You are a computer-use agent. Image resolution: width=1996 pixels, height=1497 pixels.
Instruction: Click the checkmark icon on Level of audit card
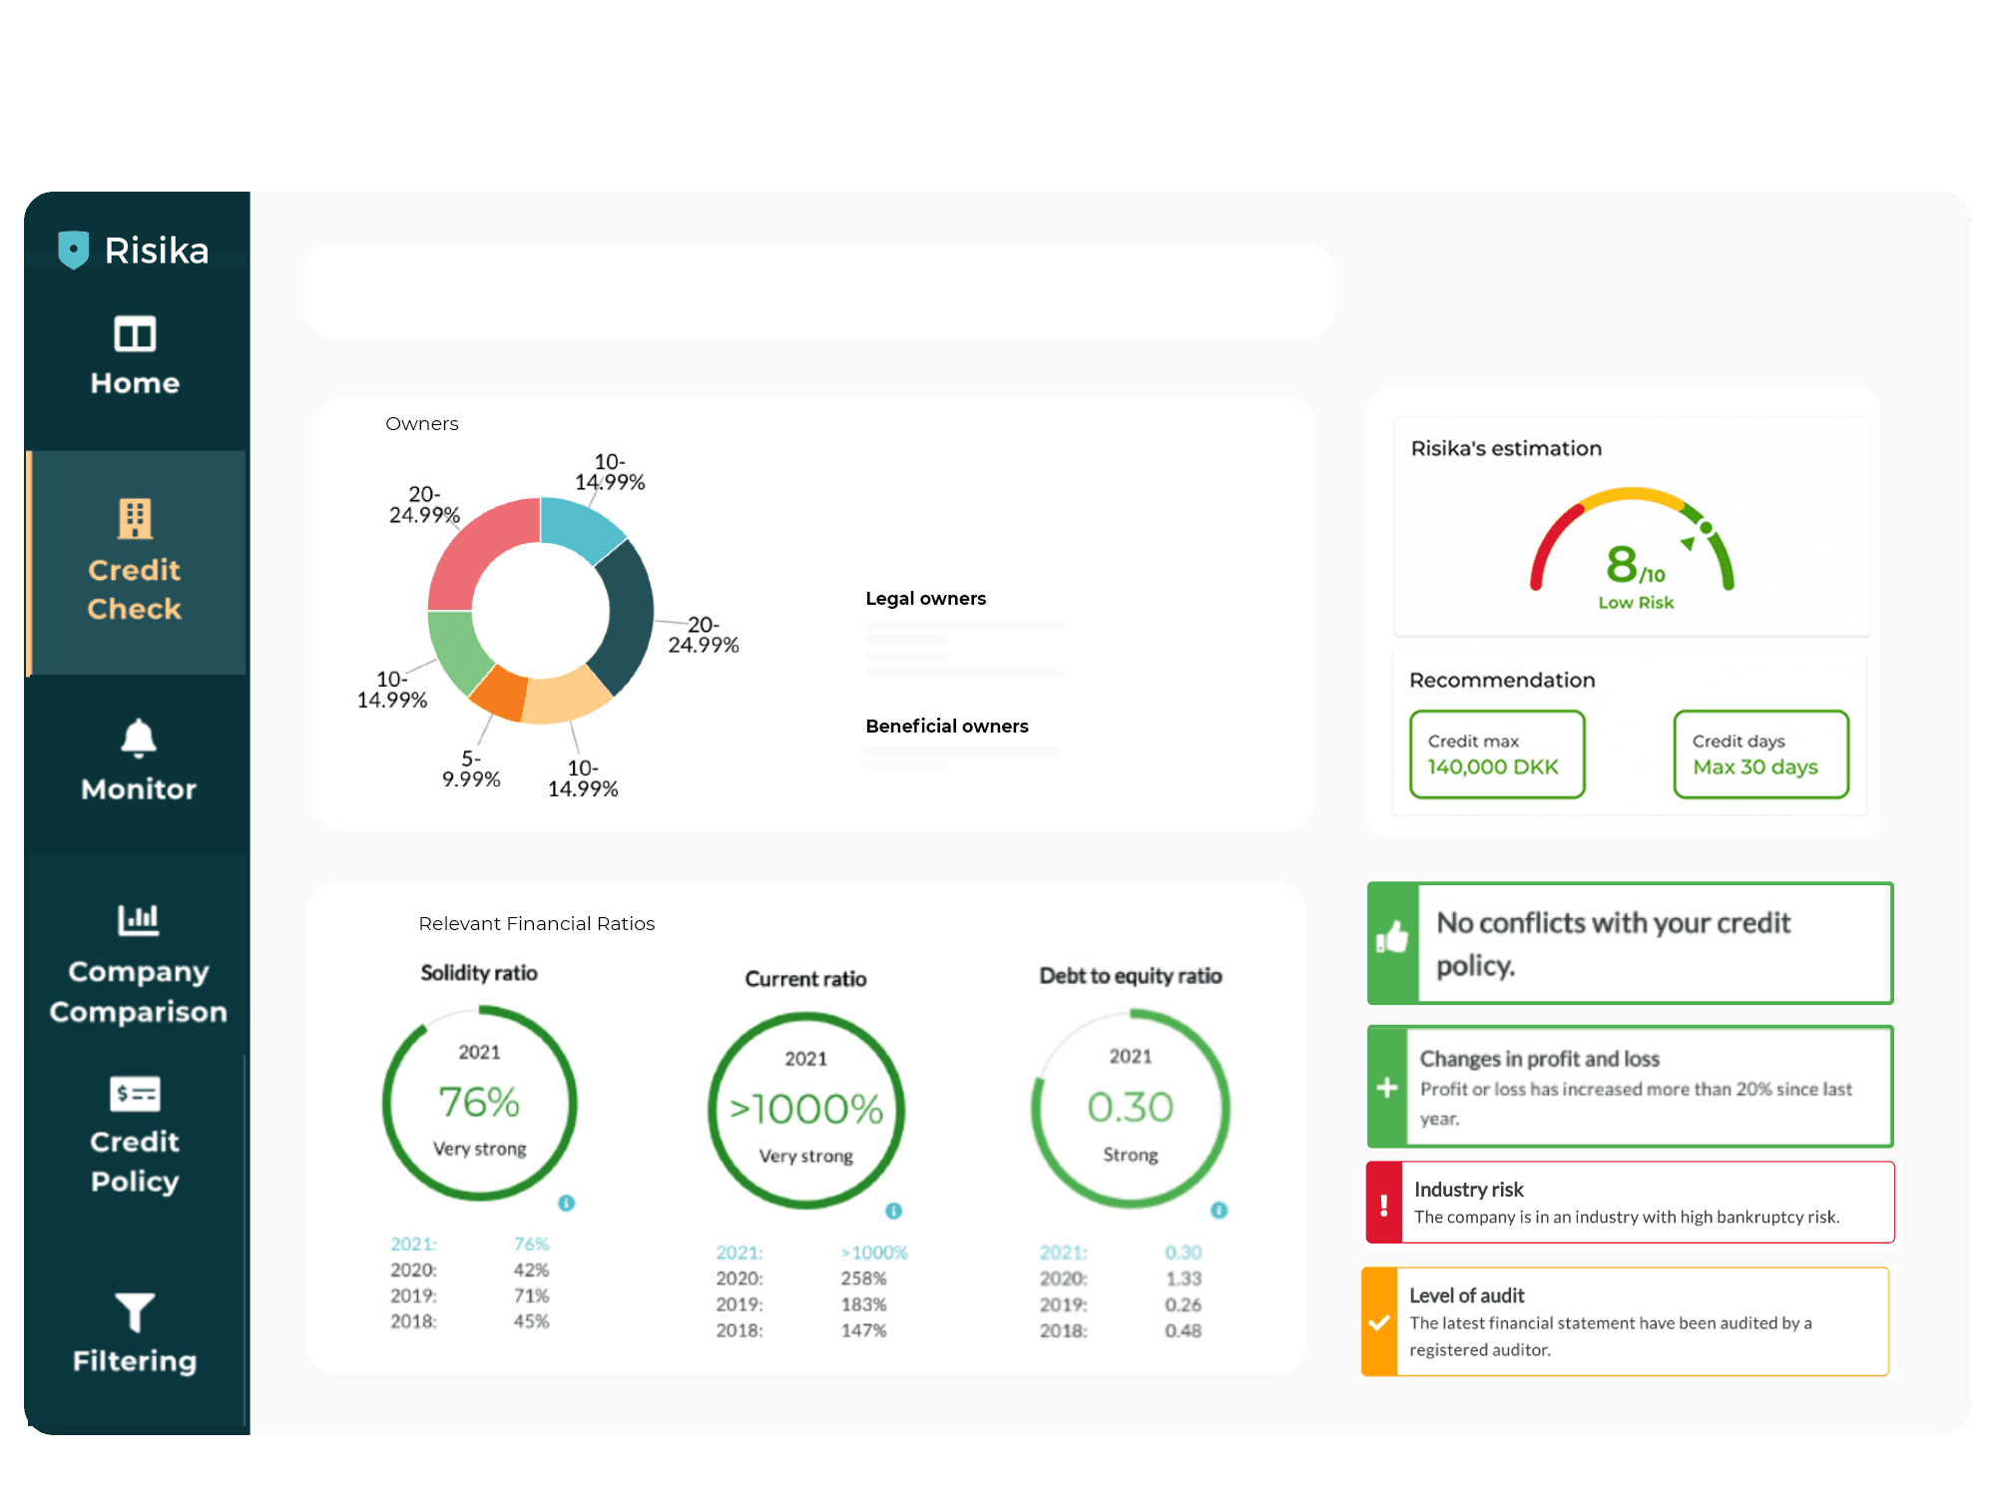coord(1382,1322)
